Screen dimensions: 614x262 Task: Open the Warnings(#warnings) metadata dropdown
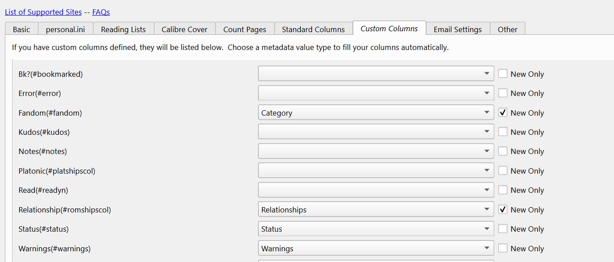point(376,249)
